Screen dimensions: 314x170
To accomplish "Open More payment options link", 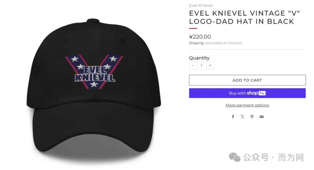I will click(247, 105).
